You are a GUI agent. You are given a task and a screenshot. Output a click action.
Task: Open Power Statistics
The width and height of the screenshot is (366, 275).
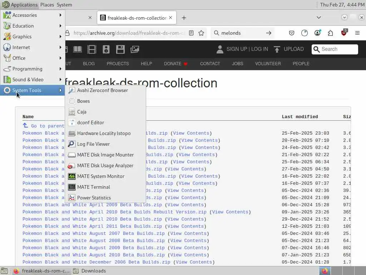(105, 198)
